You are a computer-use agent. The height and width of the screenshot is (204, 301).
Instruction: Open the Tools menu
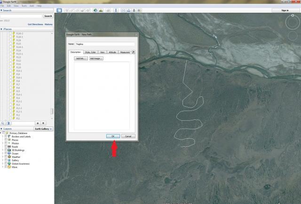click(x=23, y=6)
